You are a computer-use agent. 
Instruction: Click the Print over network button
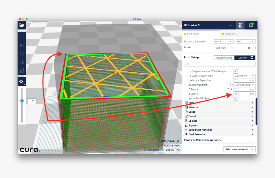tap(237, 149)
